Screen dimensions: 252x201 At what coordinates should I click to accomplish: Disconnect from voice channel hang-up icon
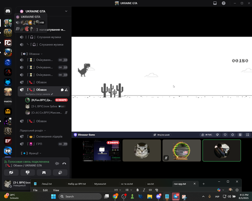pos(64,163)
